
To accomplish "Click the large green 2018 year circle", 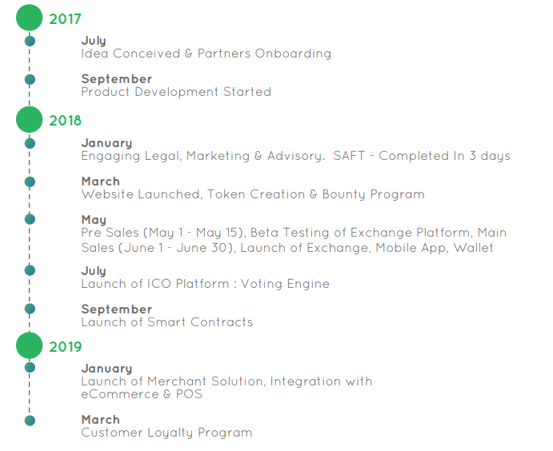I will 30,119.
